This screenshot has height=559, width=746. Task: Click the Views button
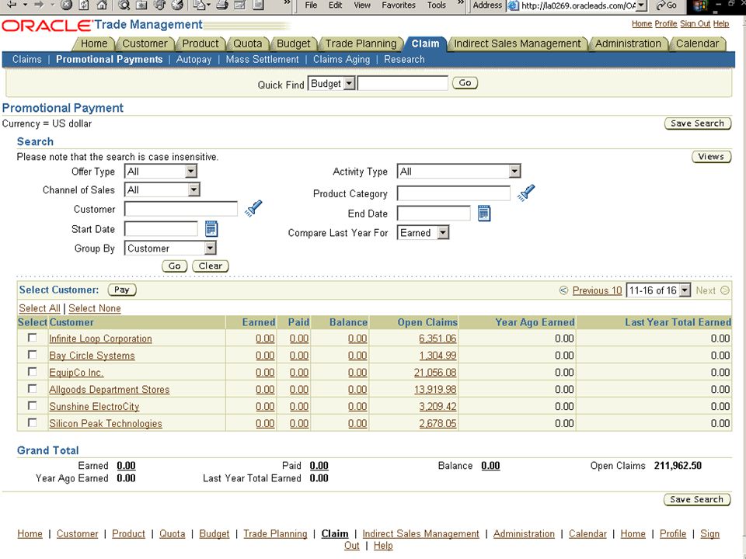pos(711,156)
